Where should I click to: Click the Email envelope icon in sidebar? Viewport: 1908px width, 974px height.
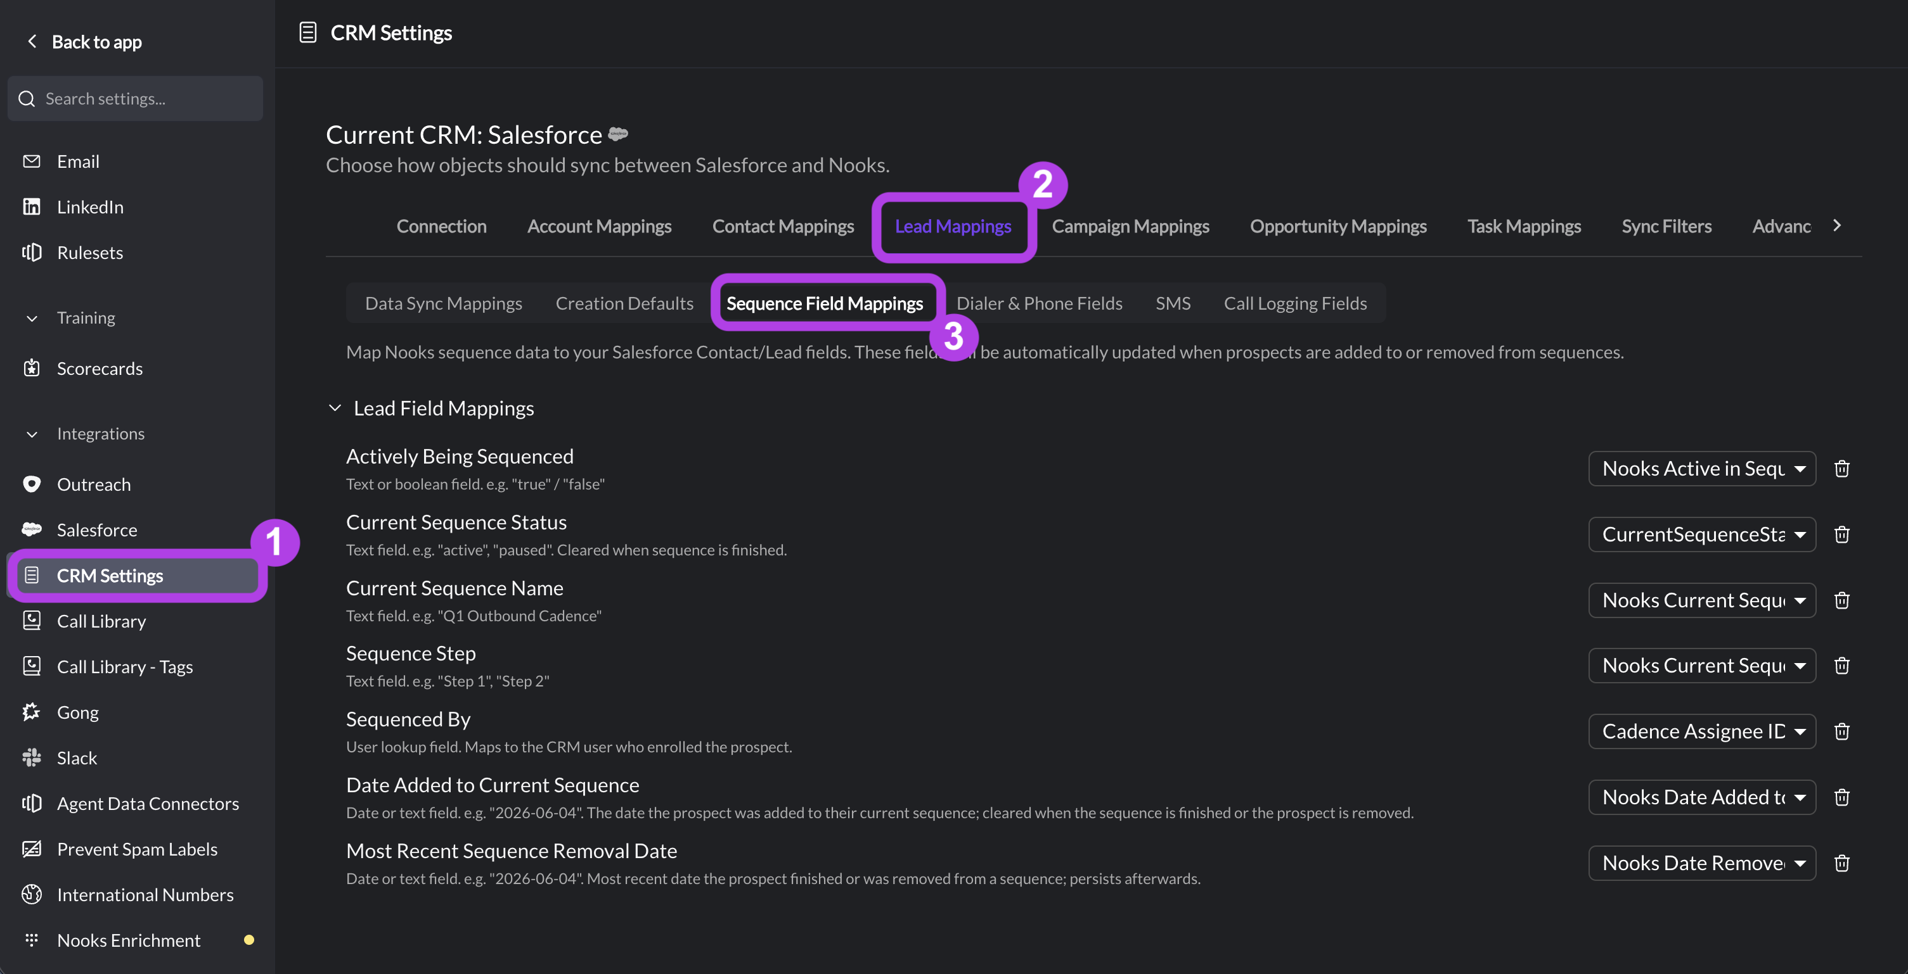click(32, 161)
